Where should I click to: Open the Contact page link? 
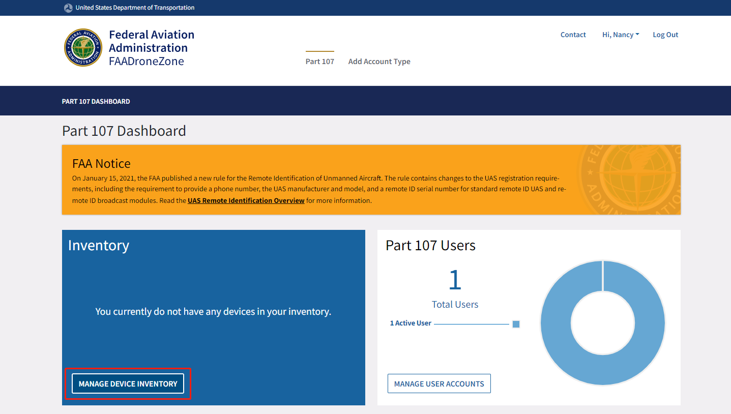573,35
